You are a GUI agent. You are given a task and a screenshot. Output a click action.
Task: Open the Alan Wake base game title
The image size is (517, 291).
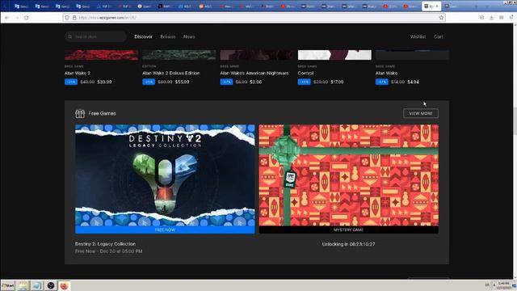click(x=386, y=73)
